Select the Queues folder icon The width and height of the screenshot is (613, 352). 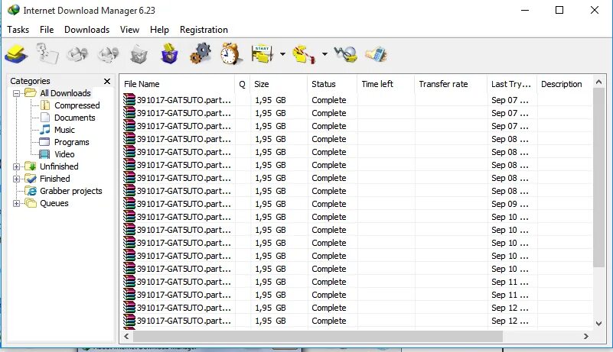coord(31,203)
